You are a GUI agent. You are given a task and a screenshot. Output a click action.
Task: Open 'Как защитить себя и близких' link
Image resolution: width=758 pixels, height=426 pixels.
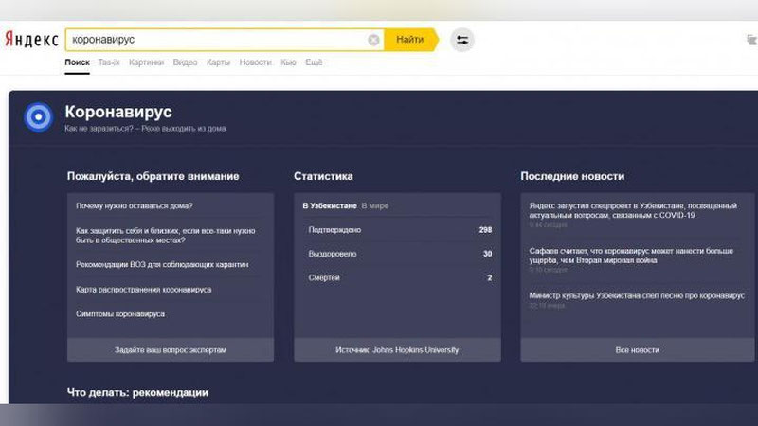[165, 235]
